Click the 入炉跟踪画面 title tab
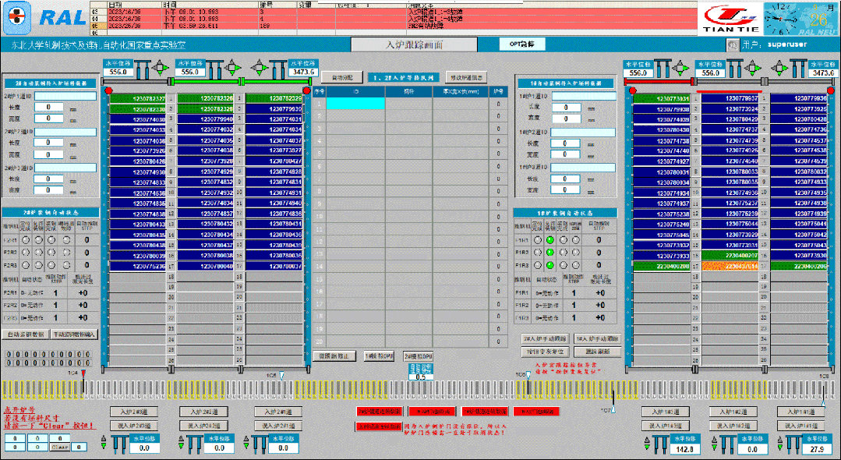The image size is (841, 460). click(x=414, y=44)
